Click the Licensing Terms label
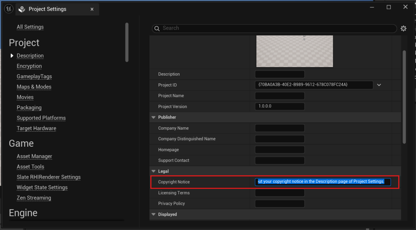The height and width of the screenshot is (230, 416). point(174,193)
